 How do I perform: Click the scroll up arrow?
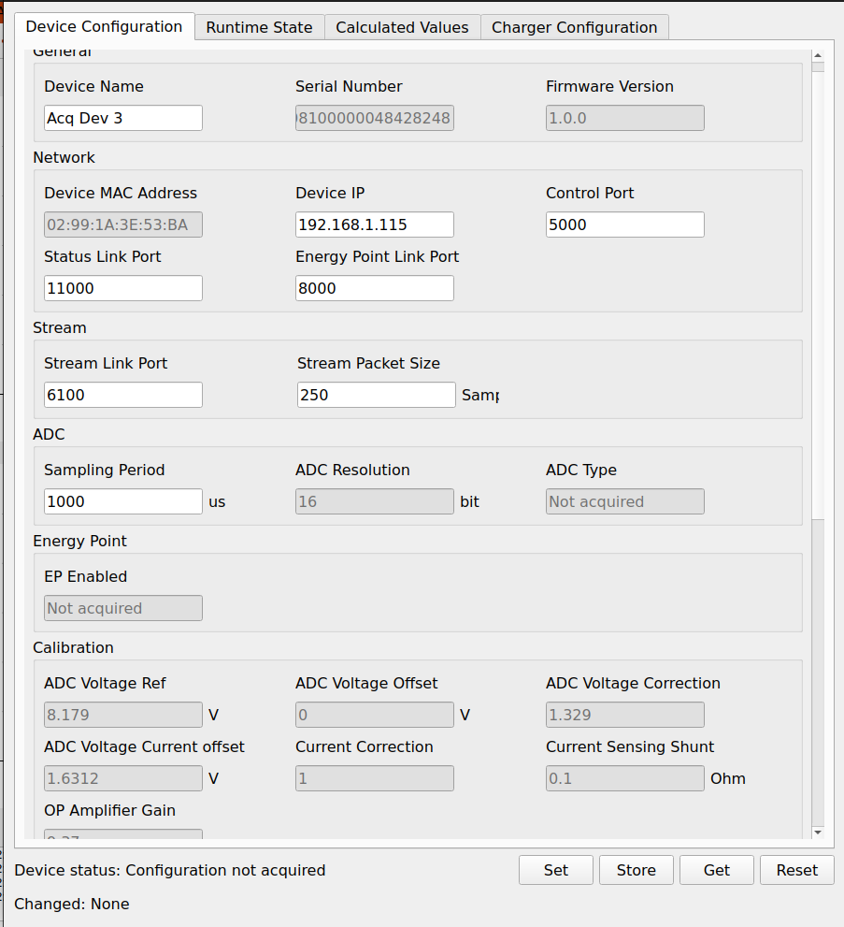[x=818, y=55]
